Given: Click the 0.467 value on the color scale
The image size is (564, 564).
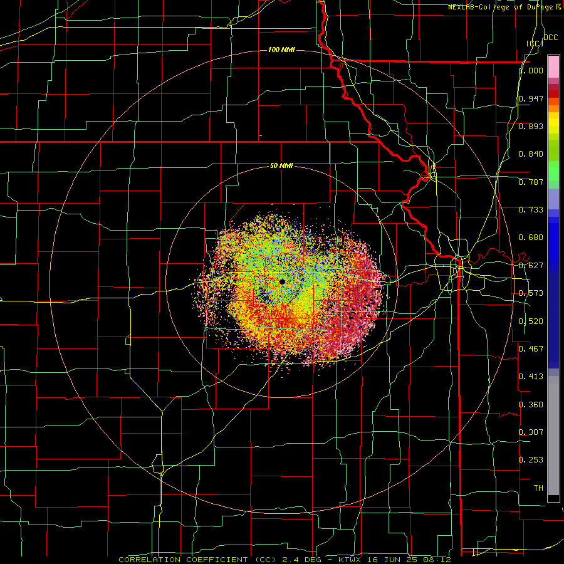Looking at the screenshot, I should [x=531, y=349].
